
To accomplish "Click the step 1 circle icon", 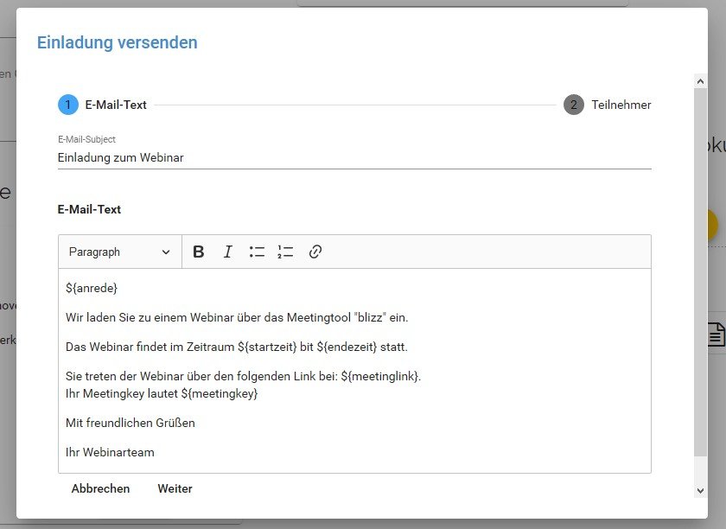I will [68, 105].
